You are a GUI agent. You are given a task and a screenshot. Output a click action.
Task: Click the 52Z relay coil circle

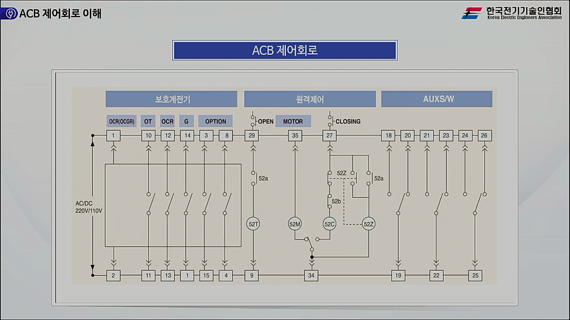click(x=368, y=224)
